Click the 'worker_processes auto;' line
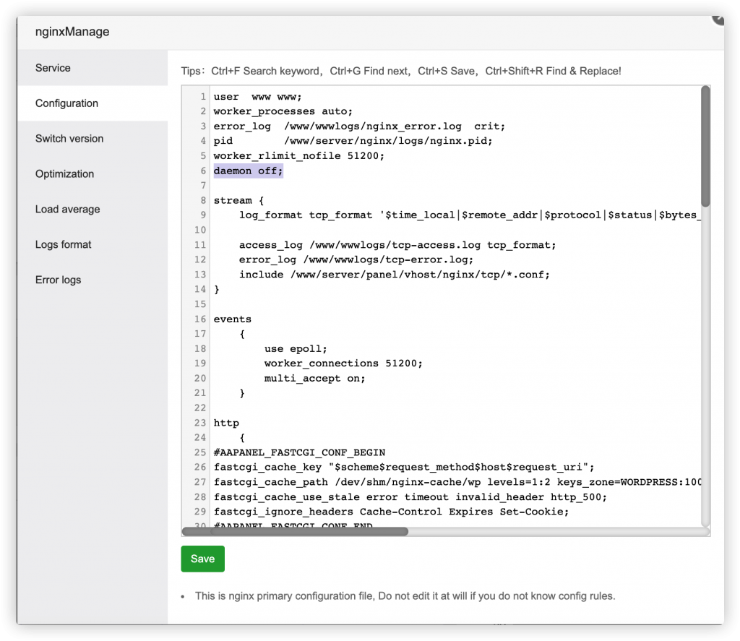This screenshot has height=641, width=740. (283, 111)
